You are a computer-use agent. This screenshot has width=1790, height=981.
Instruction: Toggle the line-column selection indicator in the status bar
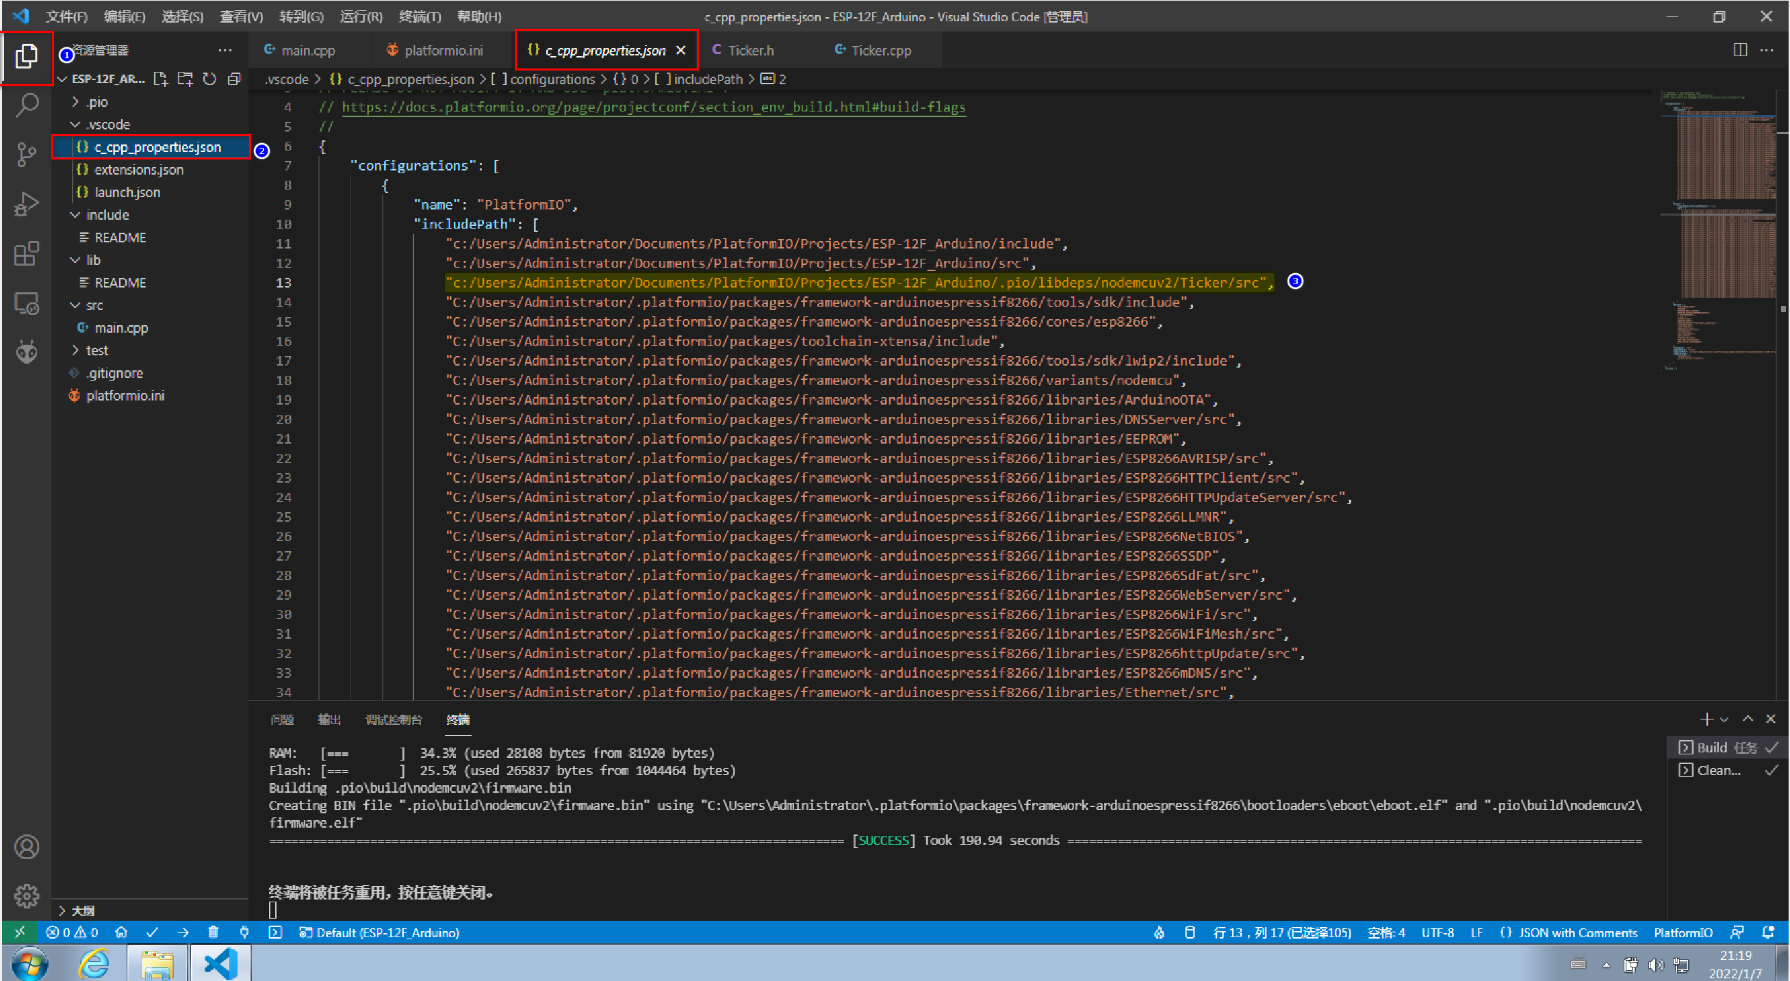[1281, 932]
